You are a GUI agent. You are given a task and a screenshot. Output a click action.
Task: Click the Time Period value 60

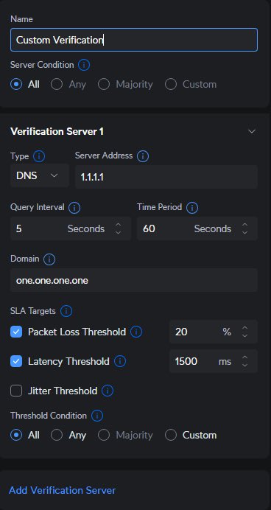pos(149,228)
